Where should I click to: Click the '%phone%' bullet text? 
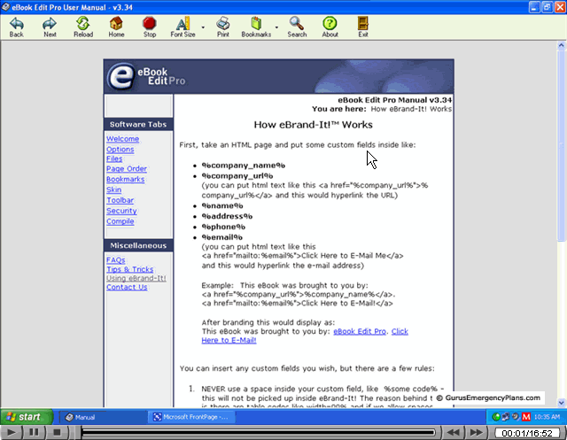point(223,227)
